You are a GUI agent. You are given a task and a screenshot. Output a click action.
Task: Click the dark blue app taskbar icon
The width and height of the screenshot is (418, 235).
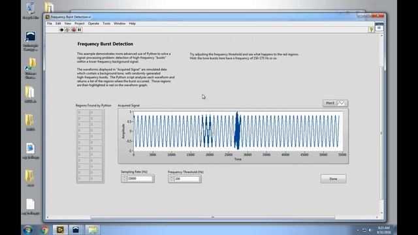(76, 230)
